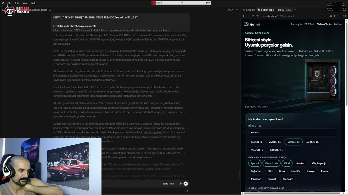Open the Edit menu
Image resolution: width=348 pixels, height=195 pixels.
[x=17, y=3]
